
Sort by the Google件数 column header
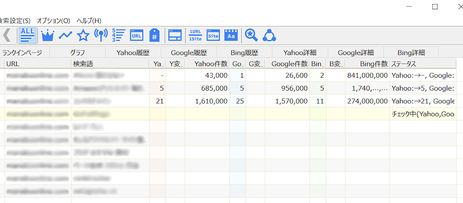[x=288, y=64]
